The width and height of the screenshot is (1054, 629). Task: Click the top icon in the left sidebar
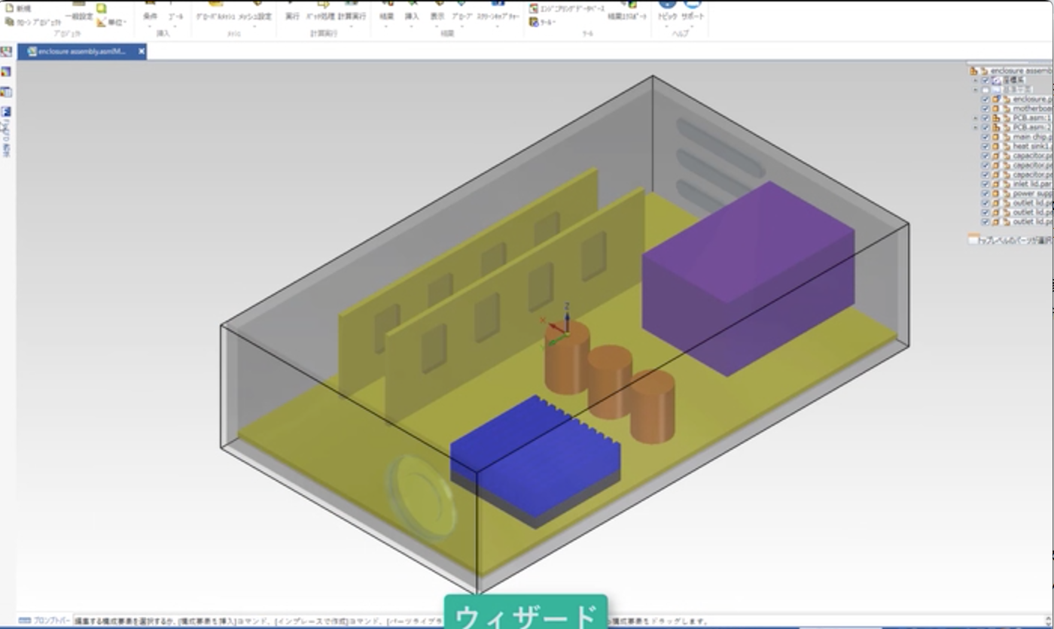6,51
